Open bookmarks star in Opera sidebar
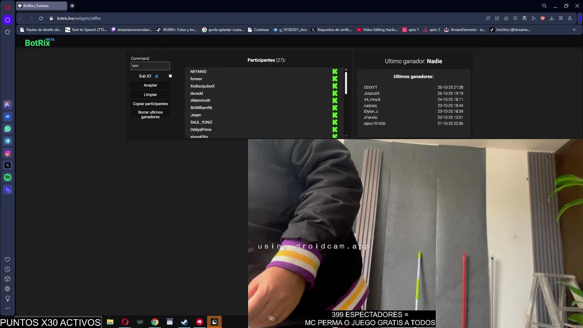Screen dimensions: 583x328 [x=7, y=32]
